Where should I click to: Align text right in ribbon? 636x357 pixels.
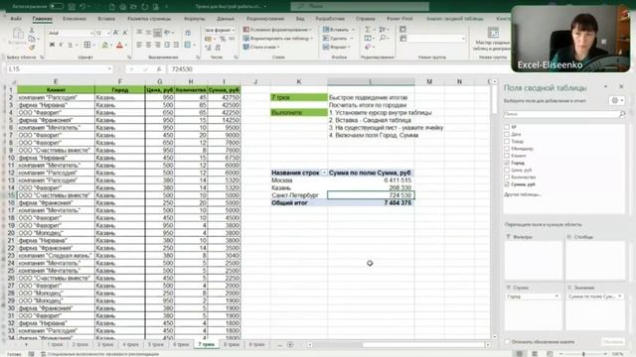(x=158, y=45)
